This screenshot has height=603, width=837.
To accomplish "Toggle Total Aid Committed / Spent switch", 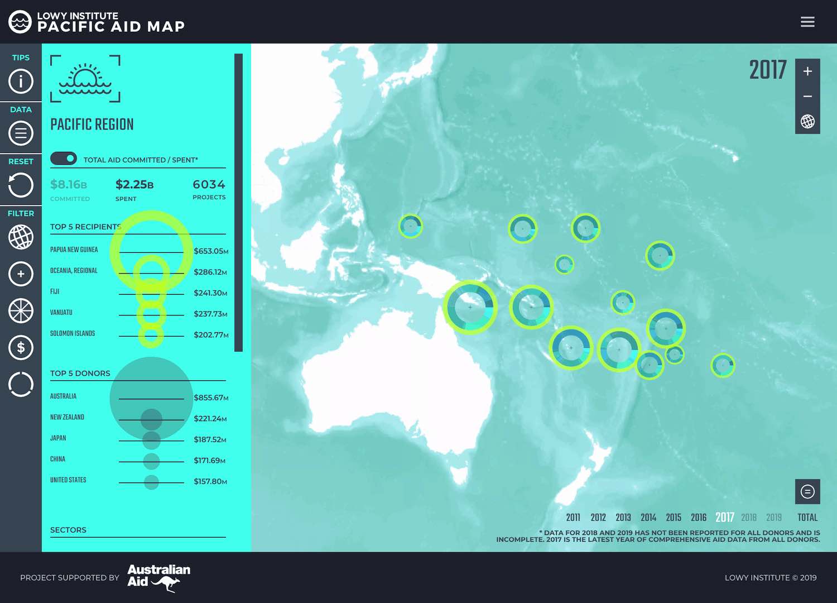I will coord(64,159).
